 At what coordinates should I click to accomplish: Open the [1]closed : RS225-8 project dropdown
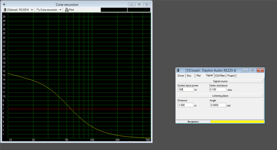[32, 10]
